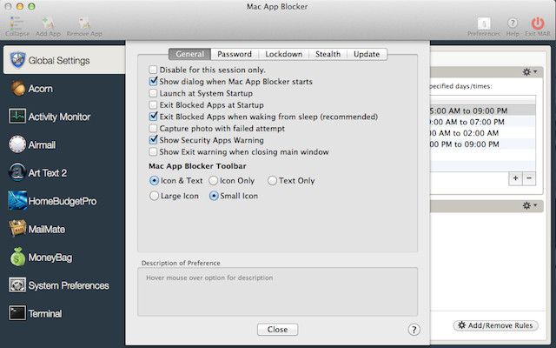Select Global Settings in the sidebar

(64, 60)
